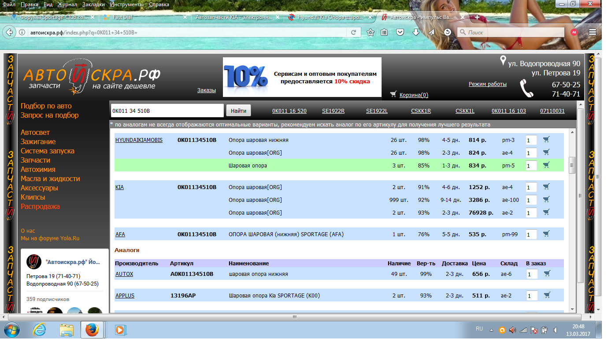Reload the page using the refresh icon

click(x=353, y=32)
